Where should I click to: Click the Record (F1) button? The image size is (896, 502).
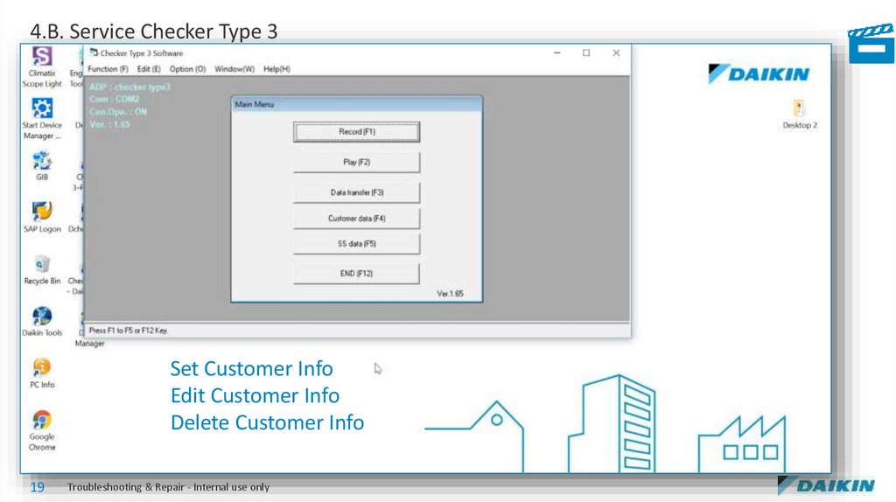357,132
